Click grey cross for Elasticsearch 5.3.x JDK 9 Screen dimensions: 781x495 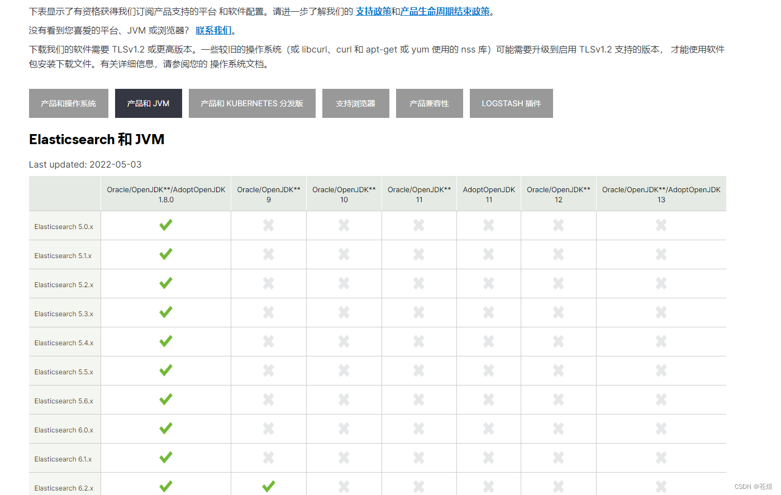(x=269, y=312)
